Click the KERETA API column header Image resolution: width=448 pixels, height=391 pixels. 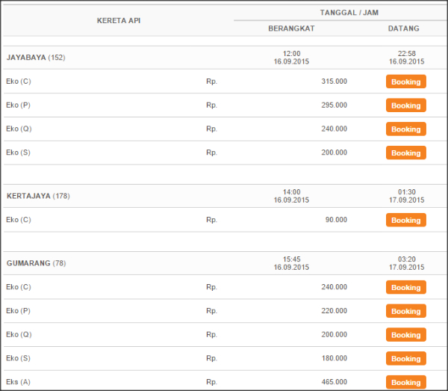[119, 21]
